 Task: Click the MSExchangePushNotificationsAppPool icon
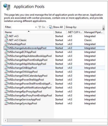pyautogui.click(x=6, y=87)
